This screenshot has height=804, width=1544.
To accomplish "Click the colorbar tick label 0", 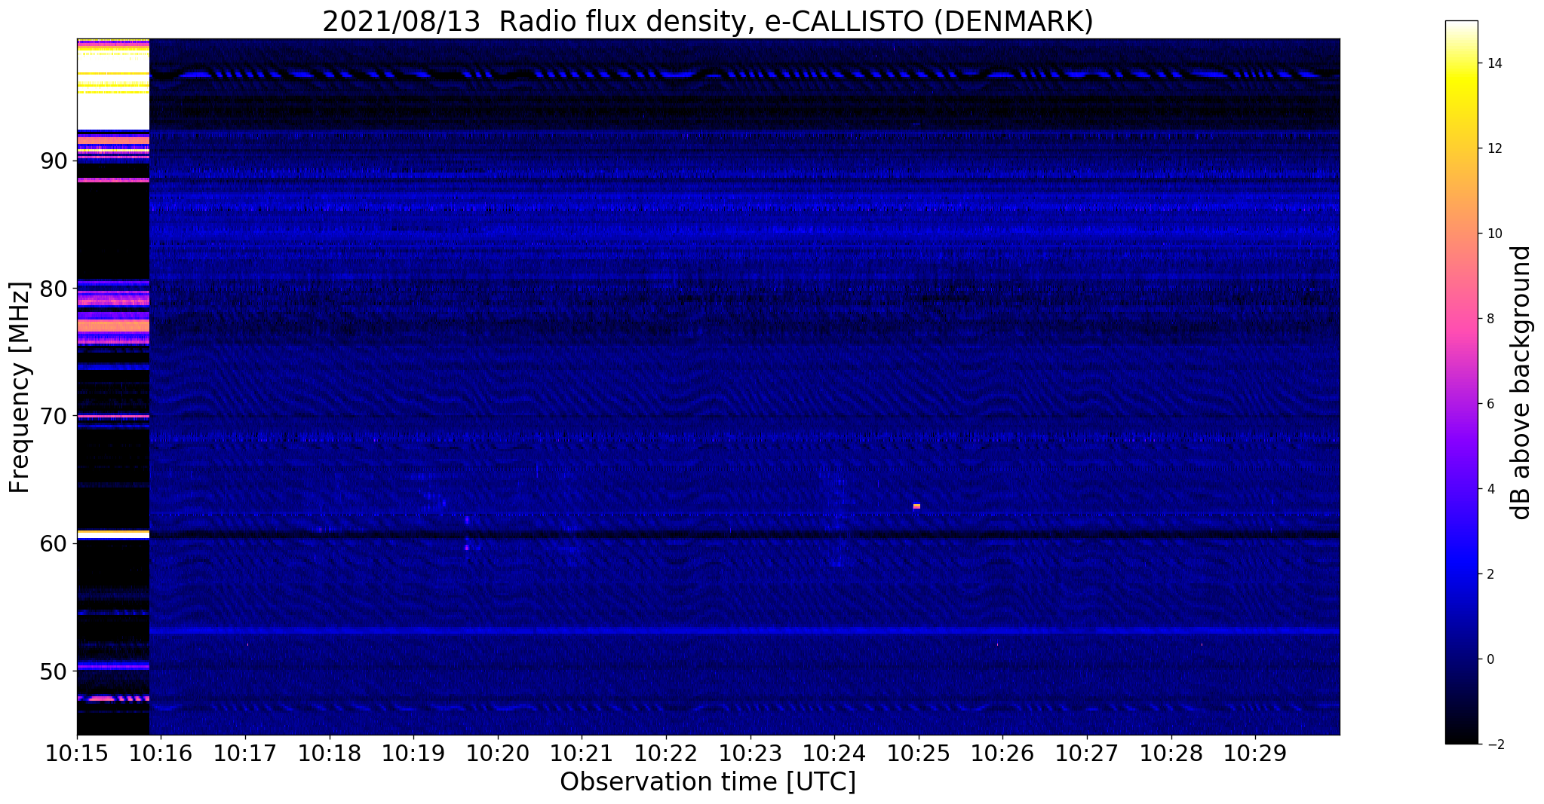I will coord(1489,659).
